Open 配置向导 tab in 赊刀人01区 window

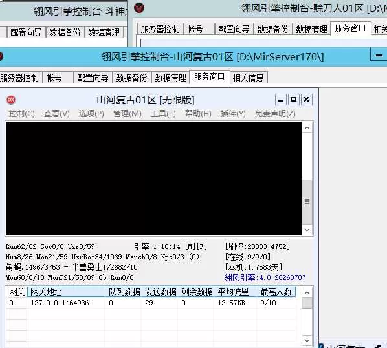[x=234, y=29]
